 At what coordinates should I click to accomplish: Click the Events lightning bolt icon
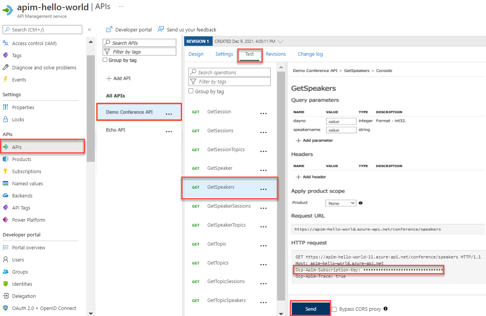pos(5,80)
